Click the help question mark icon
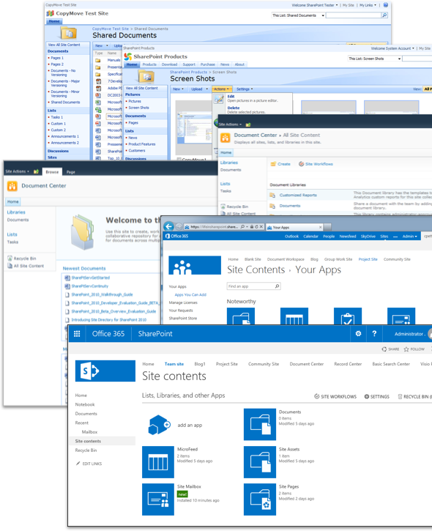Image resolution: width=432 pixels, height=531 pixels. [374, 333]
